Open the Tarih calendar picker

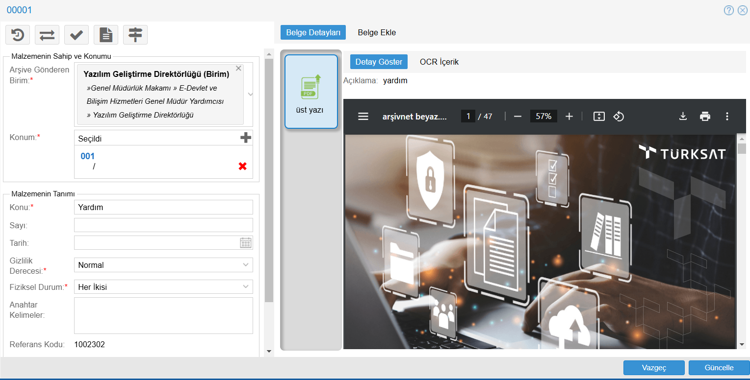click(246, 243)
